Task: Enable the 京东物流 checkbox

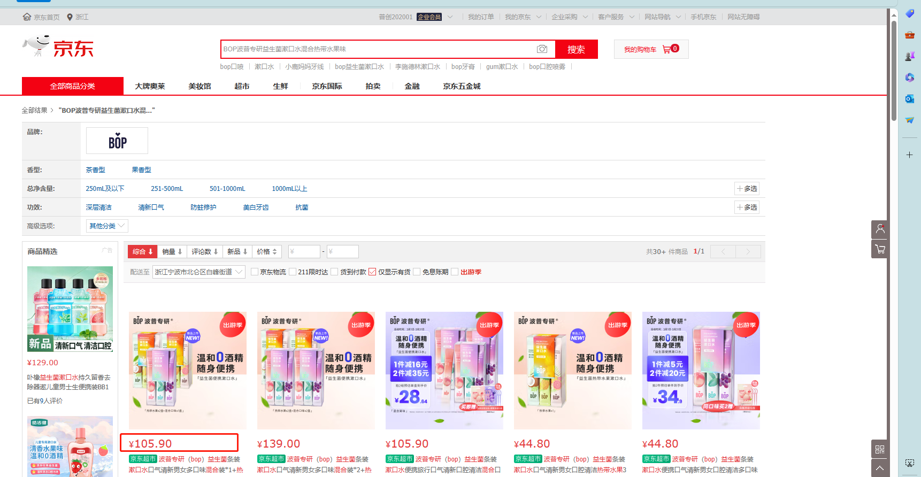Action: pos(255,272)
